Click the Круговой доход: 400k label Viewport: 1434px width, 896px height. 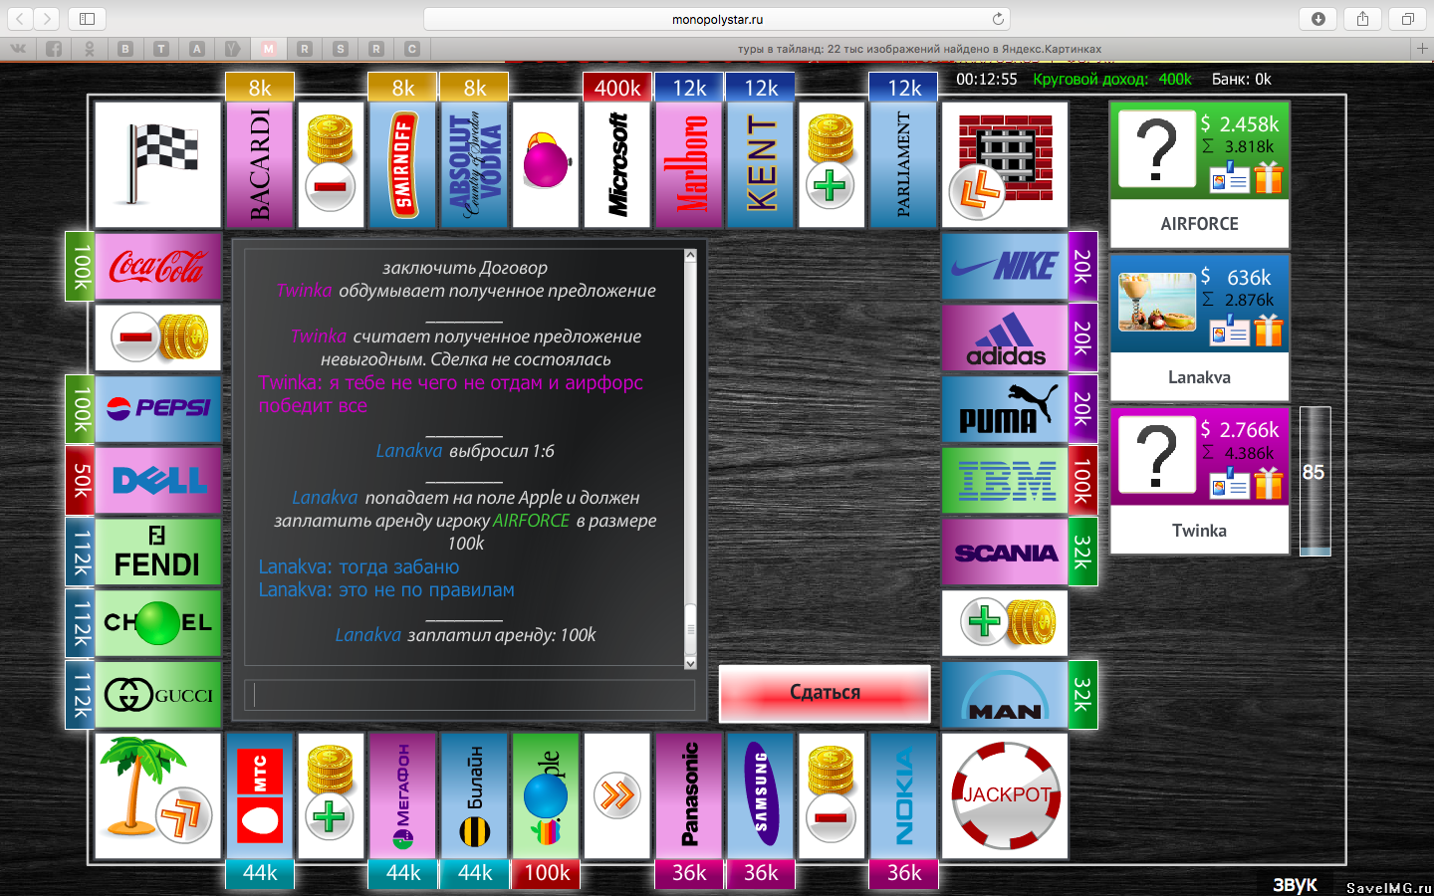[x=1112, y=79]
